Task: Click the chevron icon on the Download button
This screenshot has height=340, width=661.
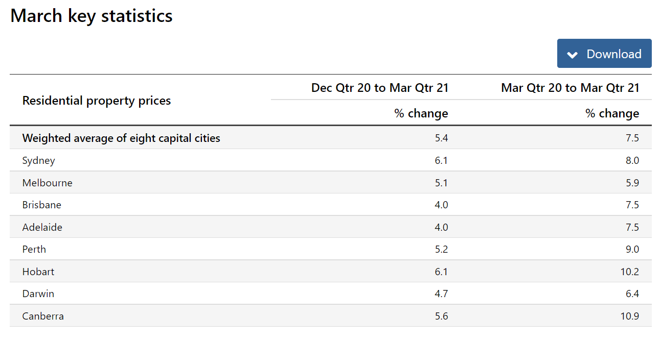Action: (x=573, y=53)
